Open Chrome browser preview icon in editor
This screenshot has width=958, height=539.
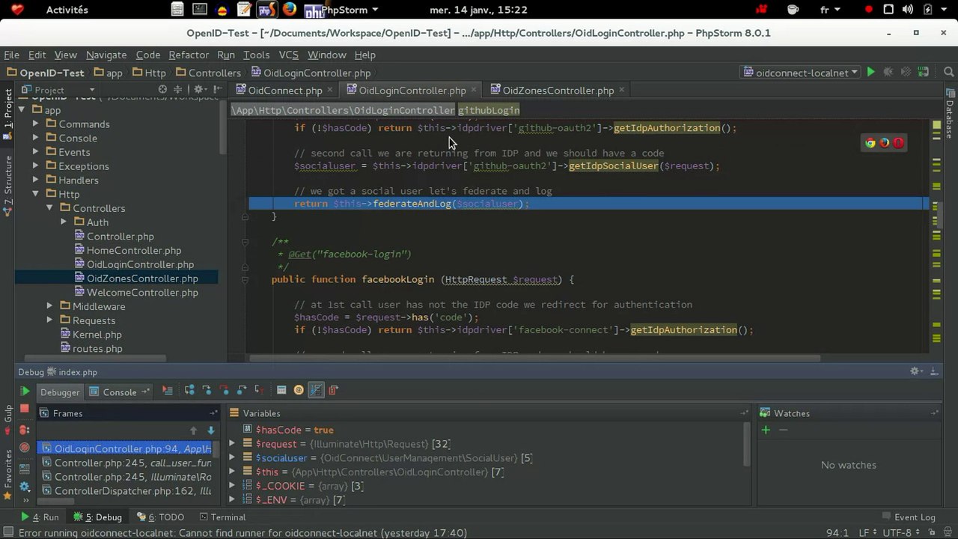pyautogui.click(x=870, y=143)
